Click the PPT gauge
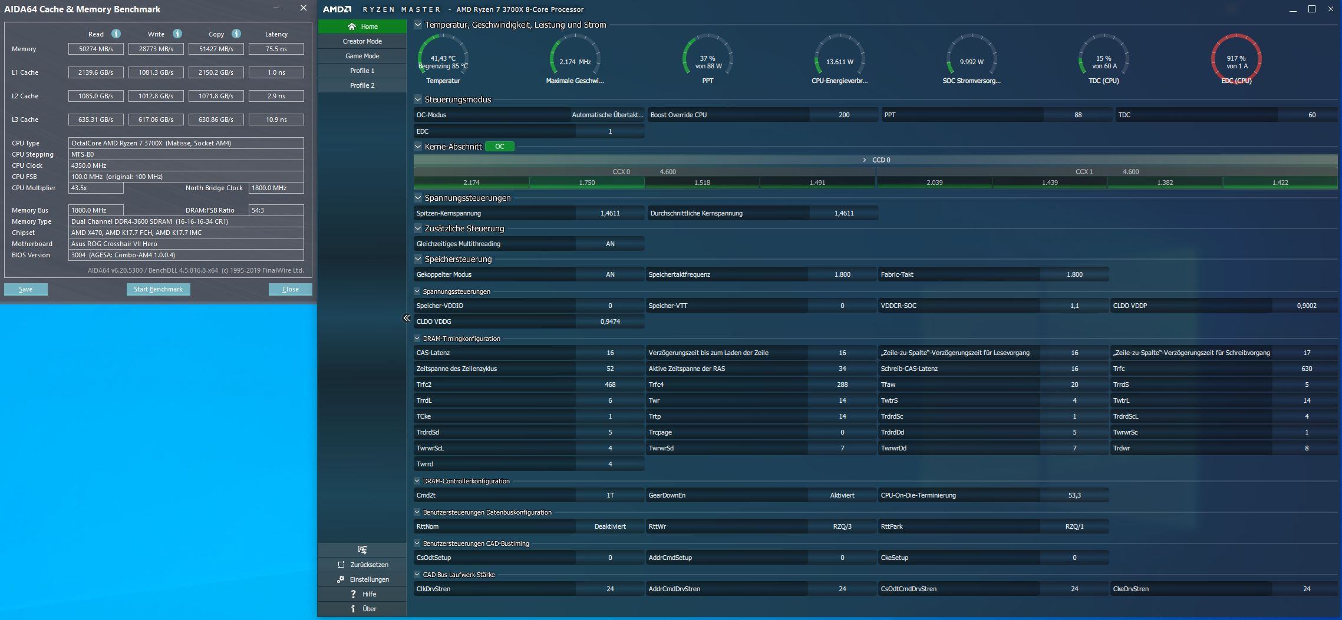Screen dimensions: 1342x620 (x=708, y=59)
